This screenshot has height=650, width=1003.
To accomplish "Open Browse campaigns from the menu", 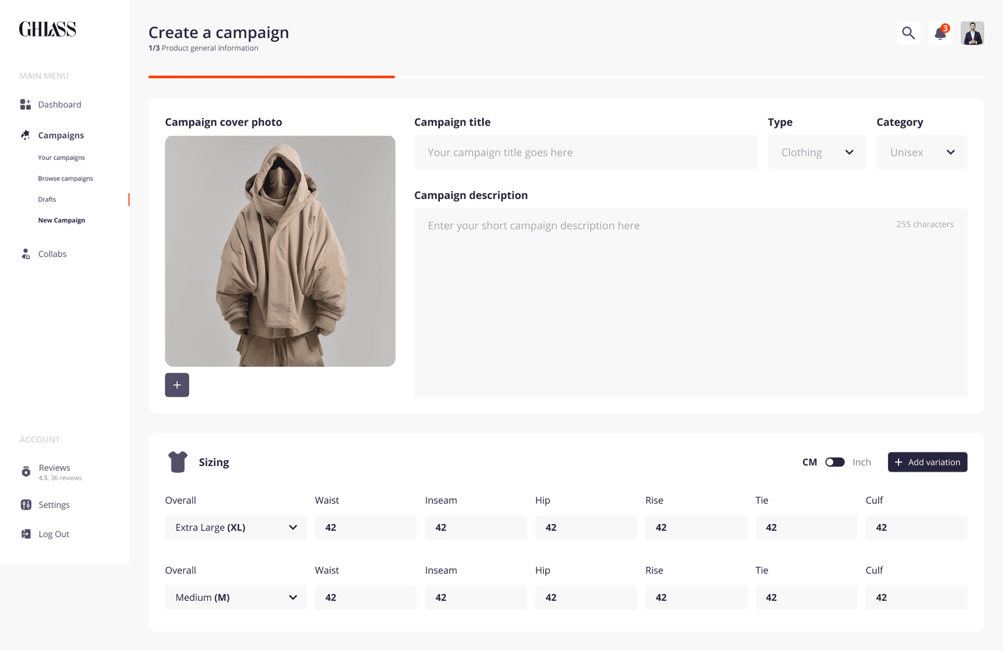I will coord(65,178).
